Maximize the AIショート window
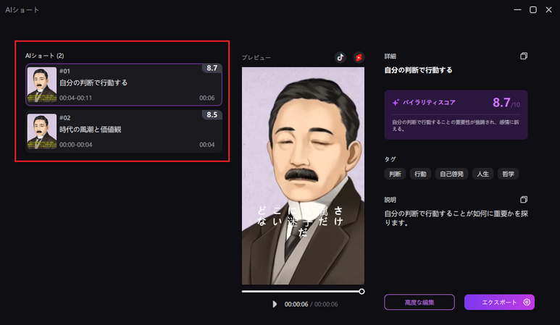Screen dimensions: 560x325 click(x=533, y=10)
